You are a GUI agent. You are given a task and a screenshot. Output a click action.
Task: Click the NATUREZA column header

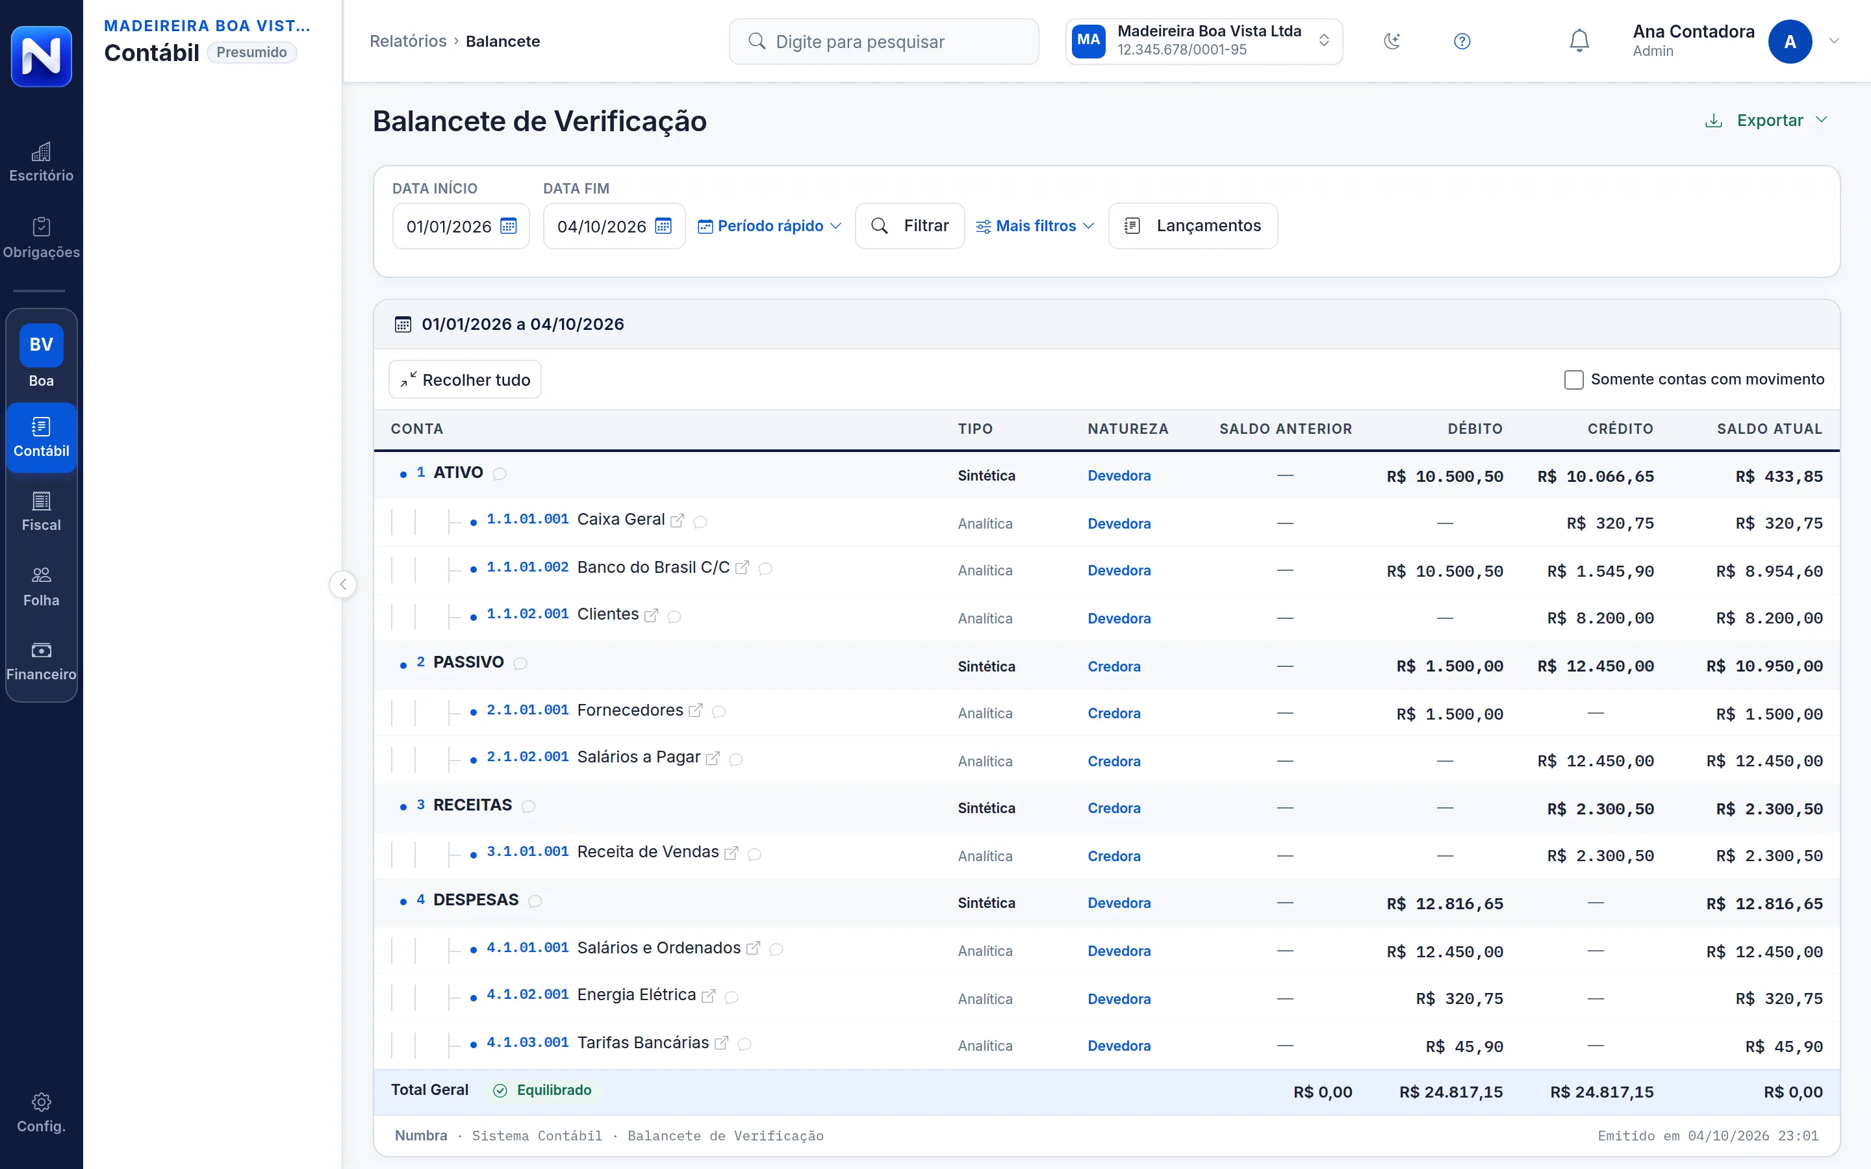click(x=1128, y=429)
